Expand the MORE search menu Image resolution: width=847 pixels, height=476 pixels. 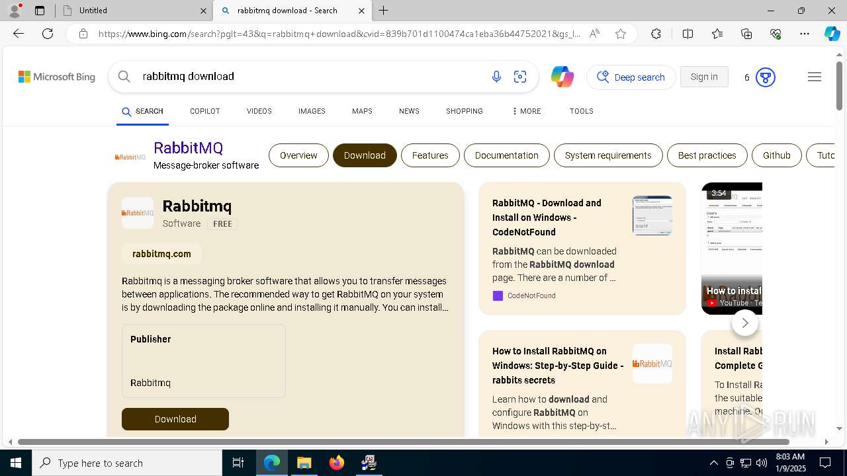pos(526,111)
